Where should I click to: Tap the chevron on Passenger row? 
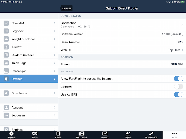tap(55, 71)
